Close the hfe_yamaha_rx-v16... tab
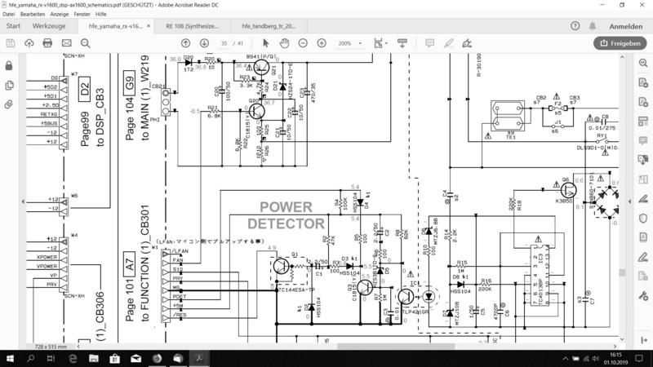This screenshot has height=367, width=653. [149, 26]
